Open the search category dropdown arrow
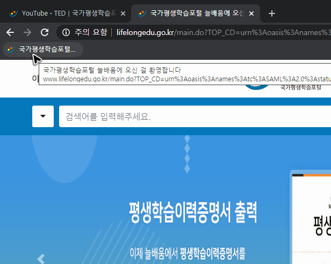The image size is (331, 264). pyautogui.click(x=43, y=116)
